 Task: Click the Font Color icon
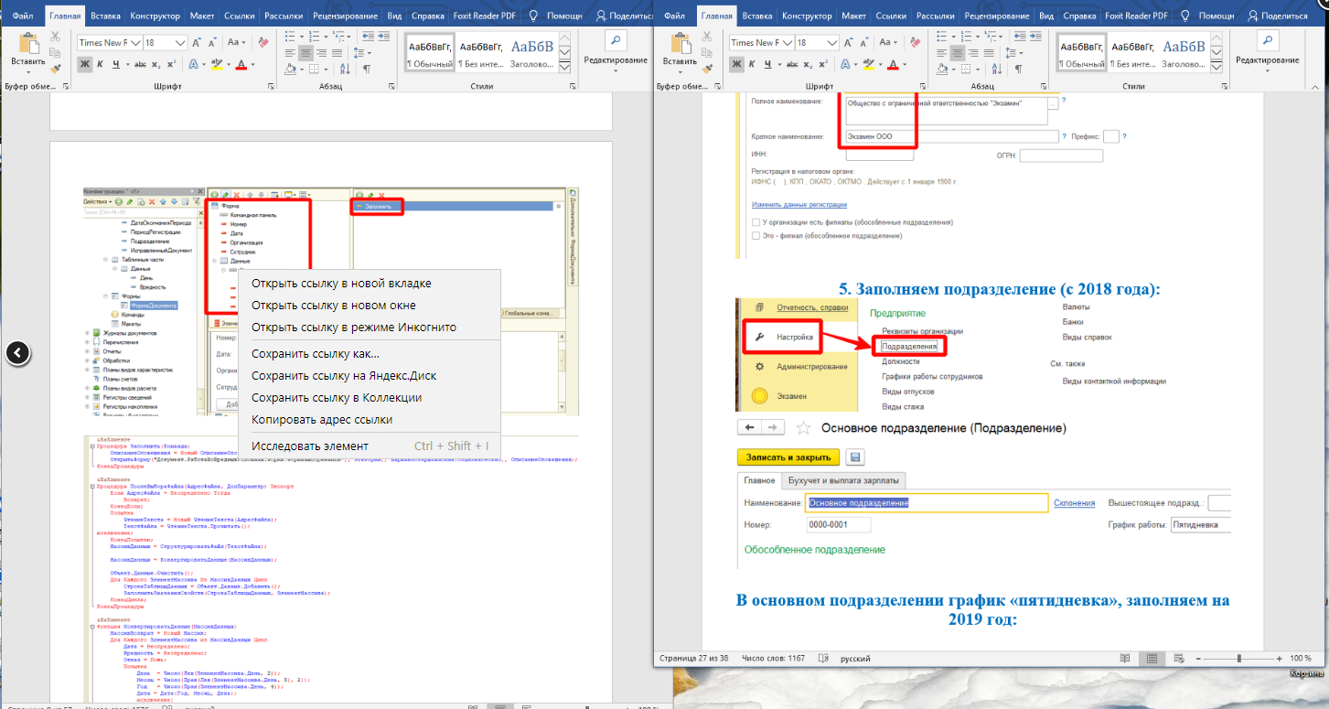241,65
